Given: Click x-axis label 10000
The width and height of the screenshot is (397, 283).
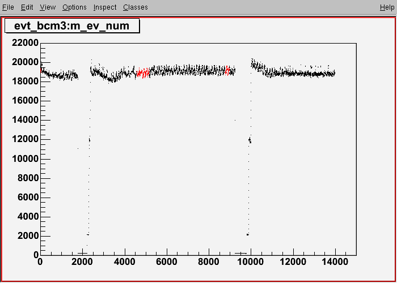Looking at the screenshot, I should point(251,262).
